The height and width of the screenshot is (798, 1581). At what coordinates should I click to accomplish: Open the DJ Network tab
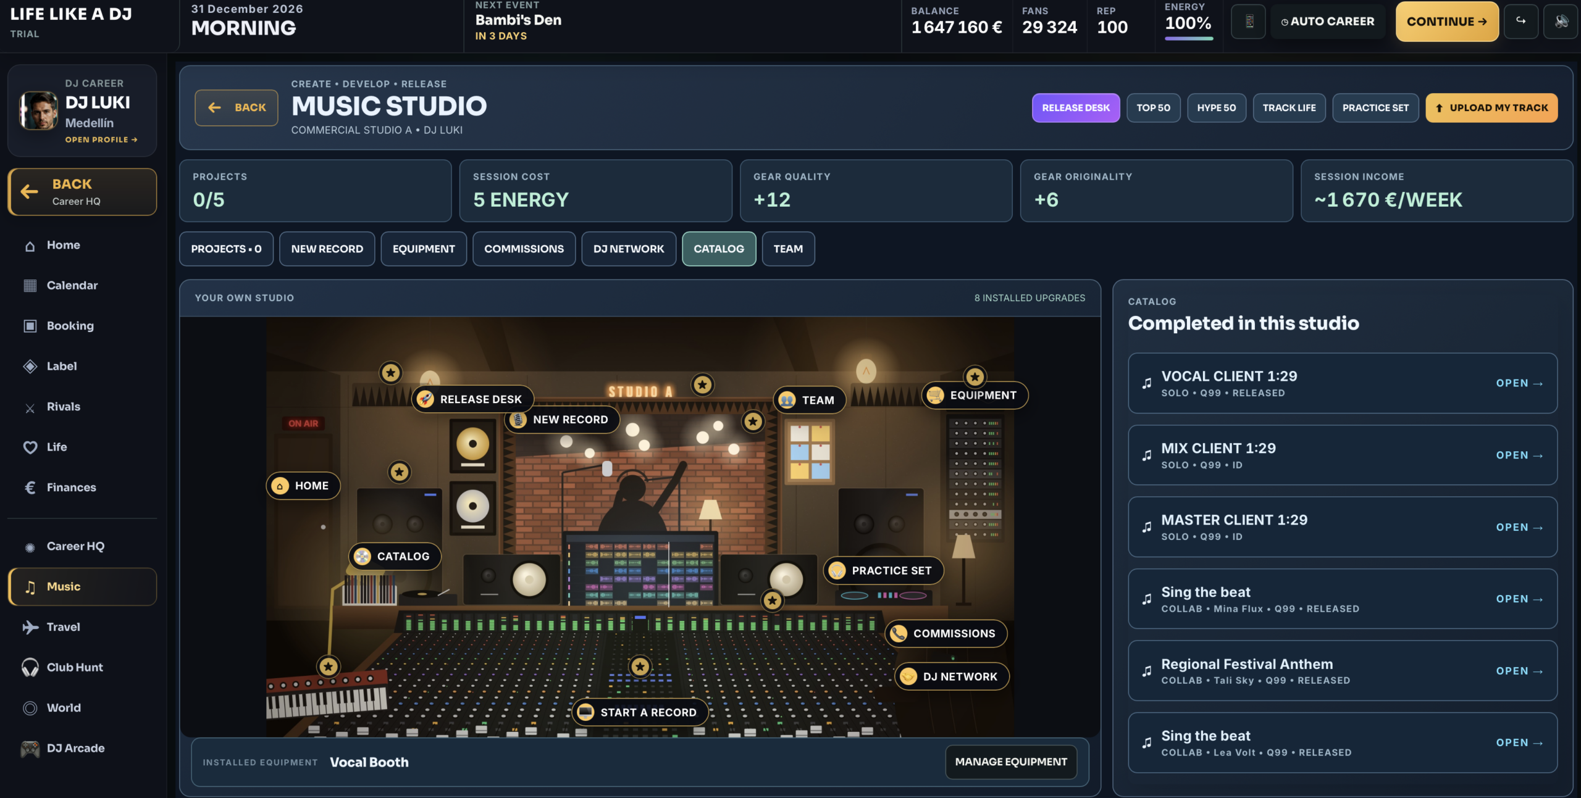point(629,249)
